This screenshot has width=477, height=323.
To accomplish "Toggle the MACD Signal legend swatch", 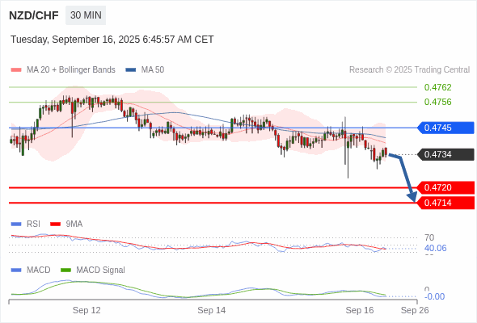I will (x=65, y=271).
